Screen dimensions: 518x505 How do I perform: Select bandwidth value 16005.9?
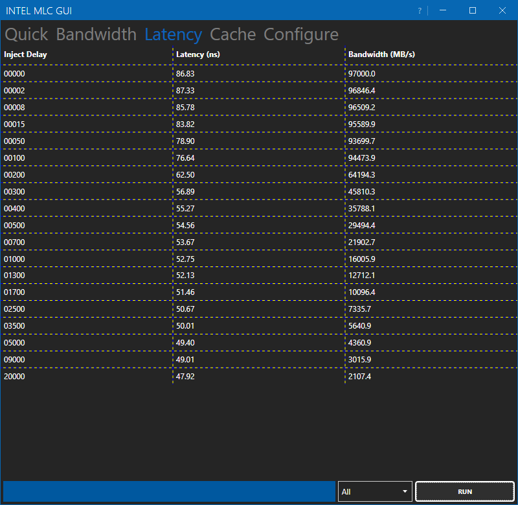coord(361,259)
